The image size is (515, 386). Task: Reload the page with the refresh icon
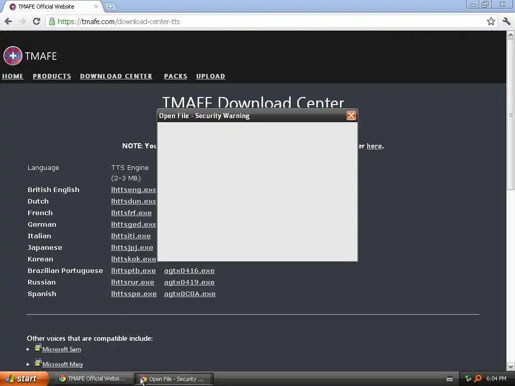click(36, 22)
